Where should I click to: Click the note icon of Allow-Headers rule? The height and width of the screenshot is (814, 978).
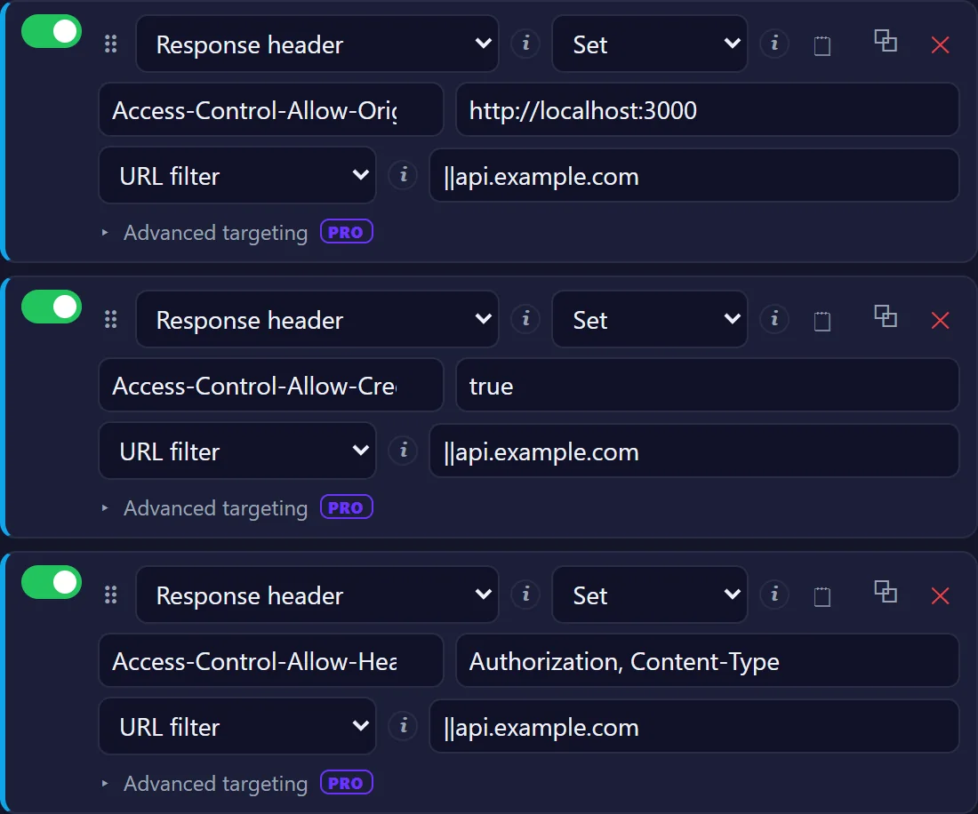click(x=822, y=596)
